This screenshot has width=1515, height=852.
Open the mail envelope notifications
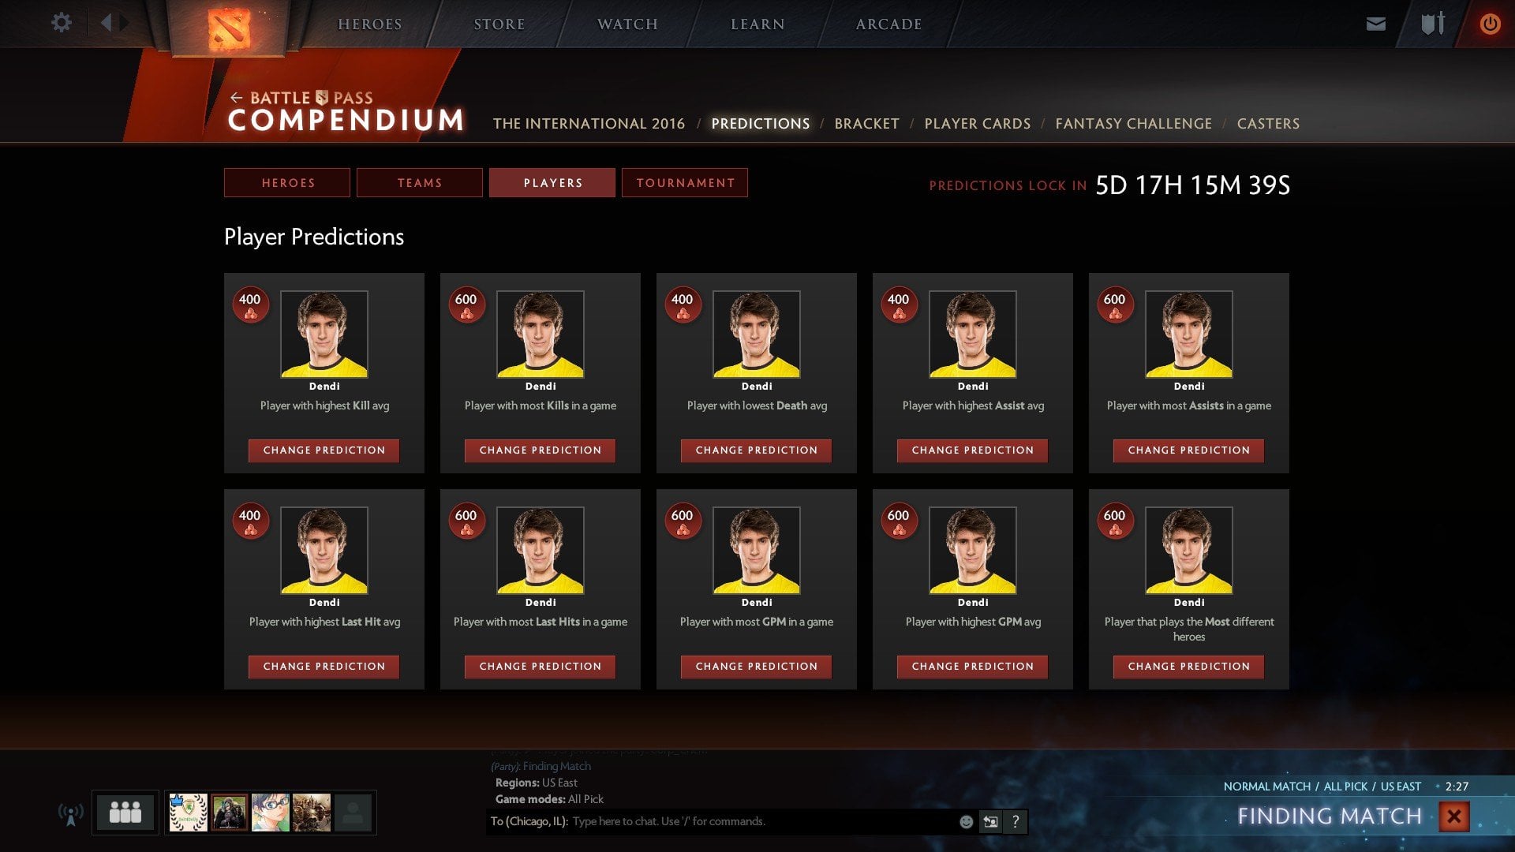1375,24
